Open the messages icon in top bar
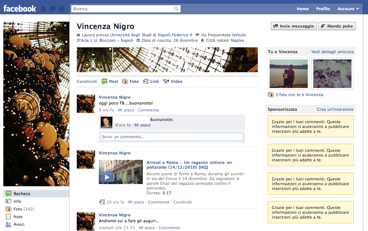368x231 pixels. click(53, 9)
